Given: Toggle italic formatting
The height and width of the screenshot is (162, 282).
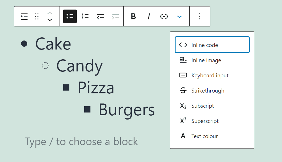Looking at the screenshot, I should coord(149,17).
